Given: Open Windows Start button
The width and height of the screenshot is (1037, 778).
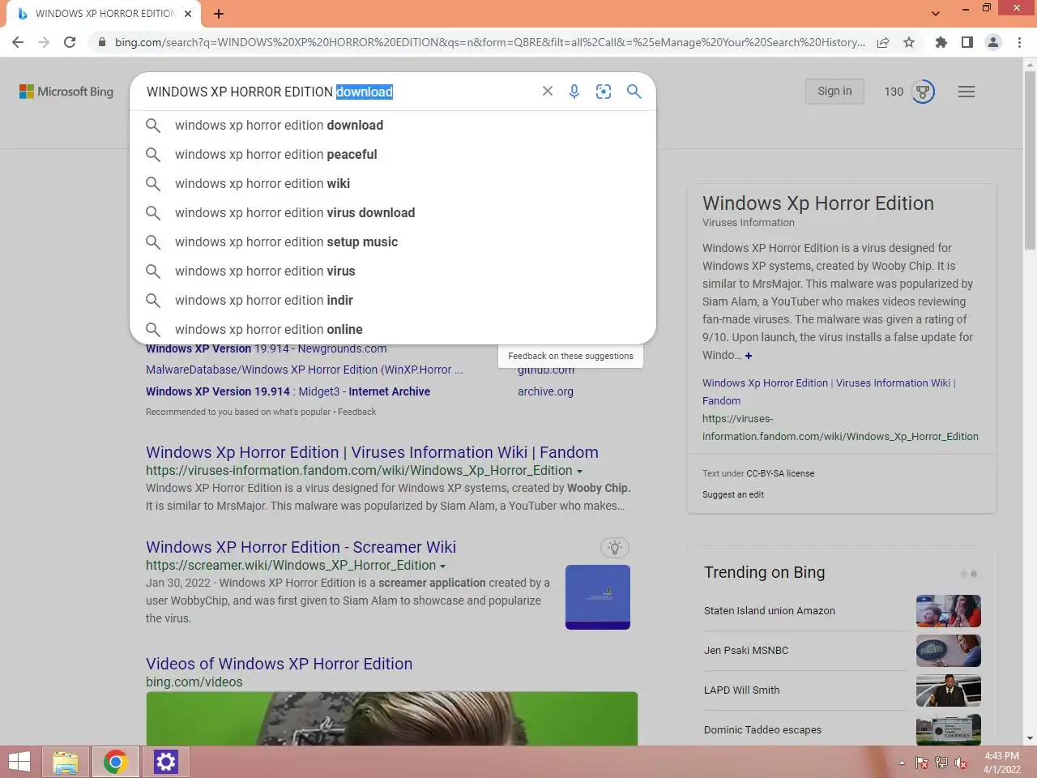Looking at the screenshot, I should 19,762.
